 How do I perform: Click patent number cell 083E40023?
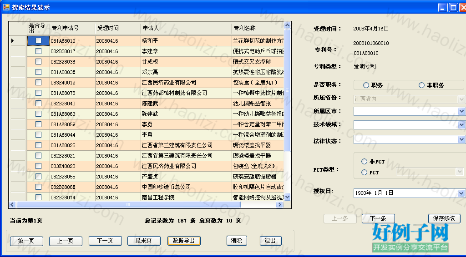point(72,166)
